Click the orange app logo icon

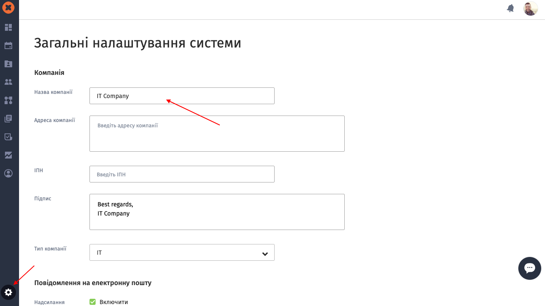pyautogui.click(x=8, y=8)
